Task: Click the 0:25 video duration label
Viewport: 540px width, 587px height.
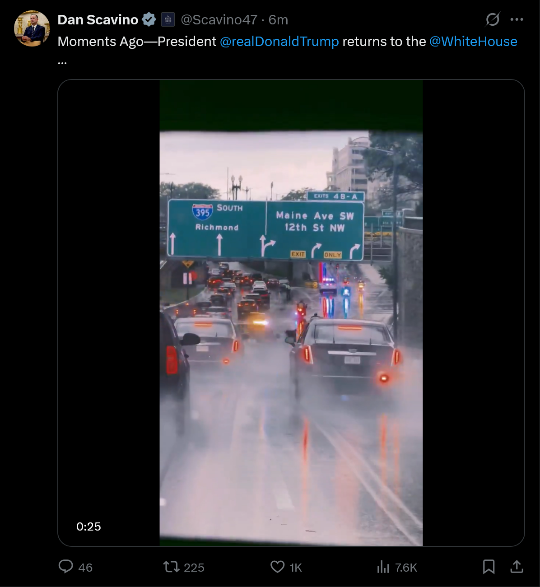Action: [x=88, y=526]
